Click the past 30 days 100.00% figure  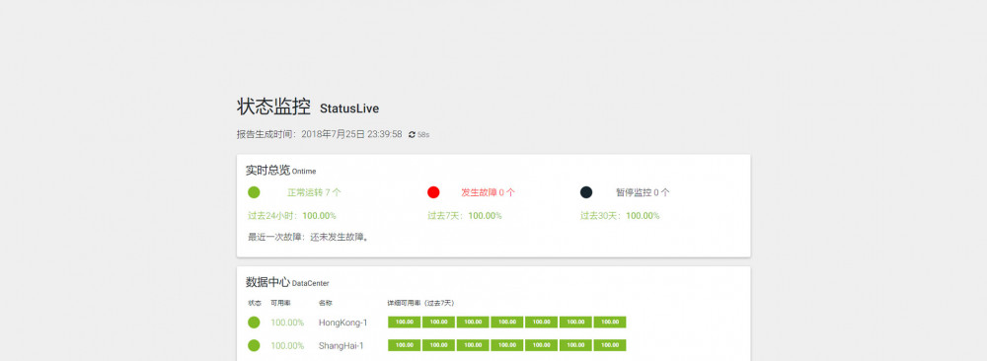point(643,216)
